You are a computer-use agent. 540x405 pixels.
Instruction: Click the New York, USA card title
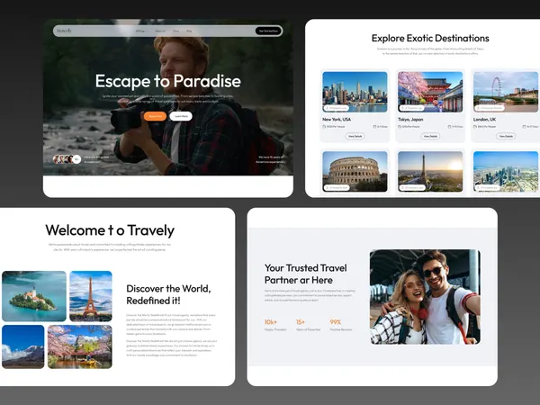tap(337, 120)
